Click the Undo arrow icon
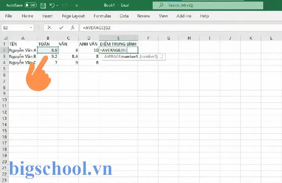 (x=52, y=5)
